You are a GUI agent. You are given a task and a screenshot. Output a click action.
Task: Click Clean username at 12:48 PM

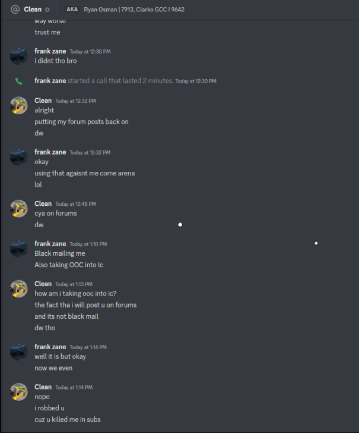pos(43,203)
